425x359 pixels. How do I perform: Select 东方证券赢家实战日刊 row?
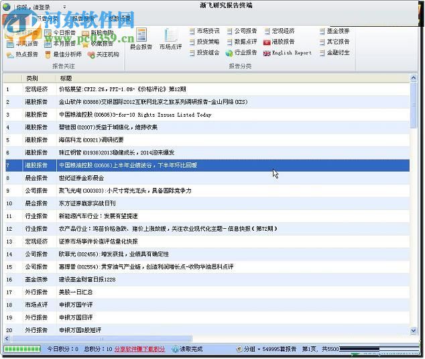207,203
